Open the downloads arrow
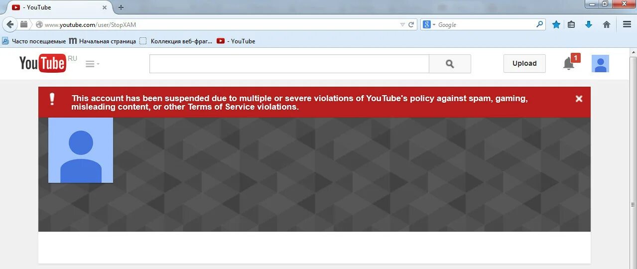This screenshot has height=269, width=637. coord(589,24)
